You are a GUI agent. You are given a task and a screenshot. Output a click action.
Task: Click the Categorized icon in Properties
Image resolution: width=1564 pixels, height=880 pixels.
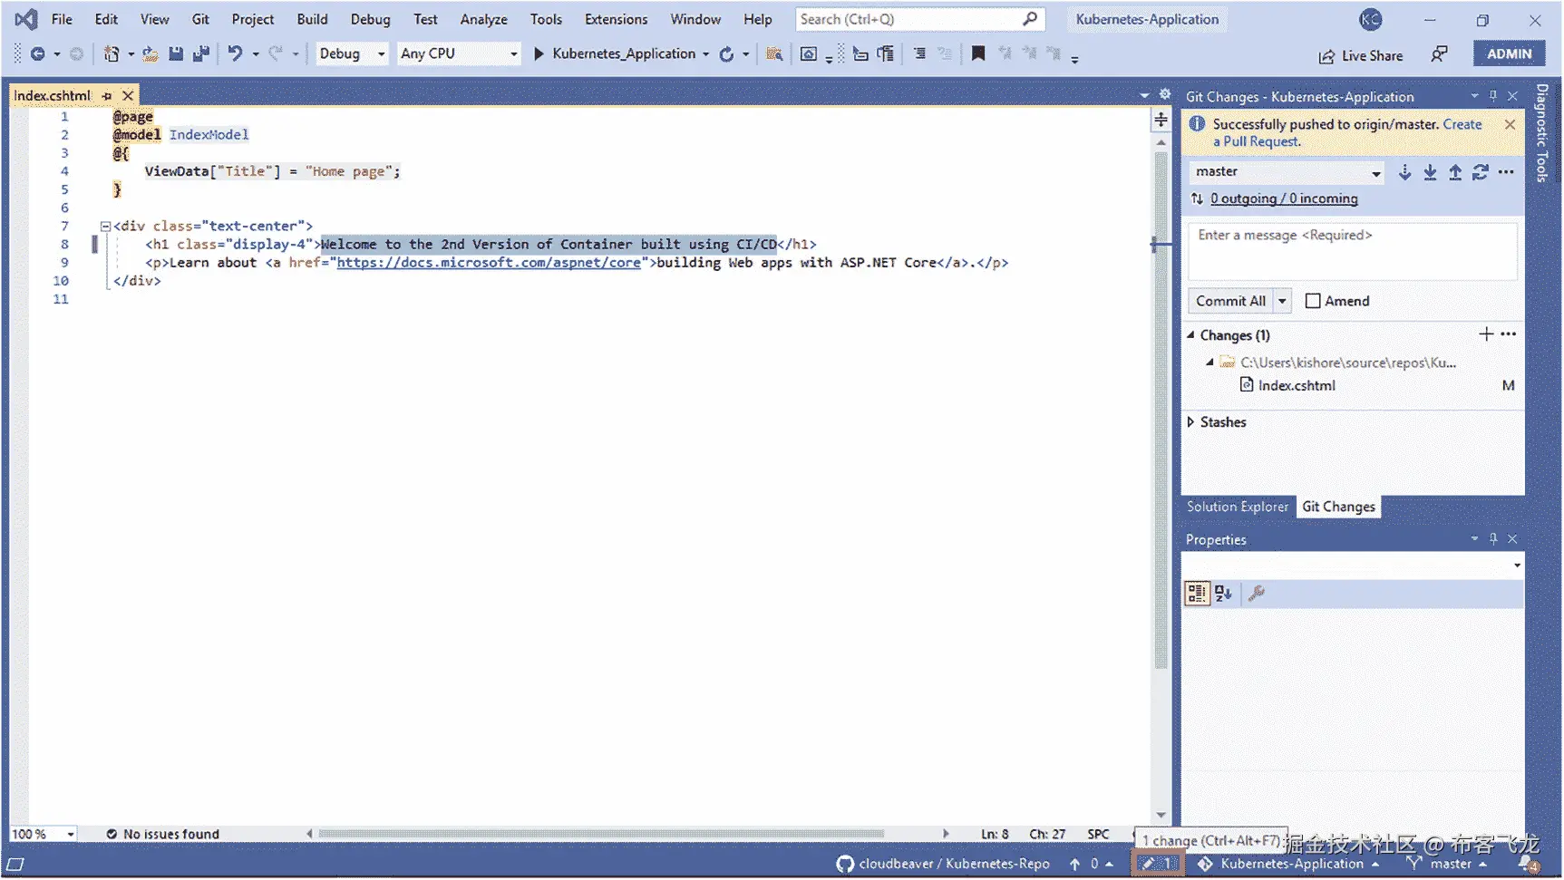[x=1197, y=594]
